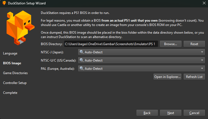This screenshot has height=119, width=208.
Task: Click the BIOS Directory path field
Action: click(x=111, y=44)
